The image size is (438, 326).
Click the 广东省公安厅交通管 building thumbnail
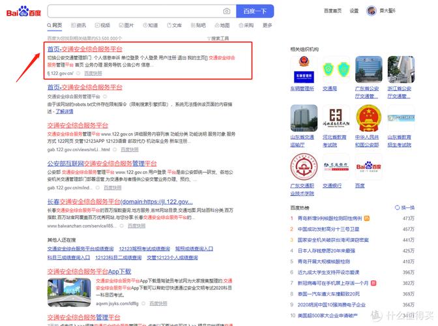[369, 70]
